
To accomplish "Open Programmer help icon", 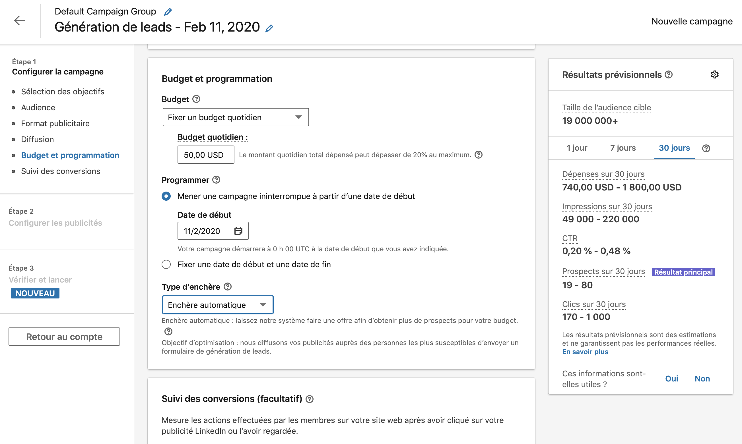I will tap(216, 180).
